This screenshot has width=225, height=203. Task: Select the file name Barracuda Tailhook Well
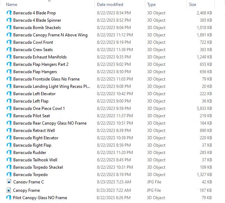click(x=35, y=160)
